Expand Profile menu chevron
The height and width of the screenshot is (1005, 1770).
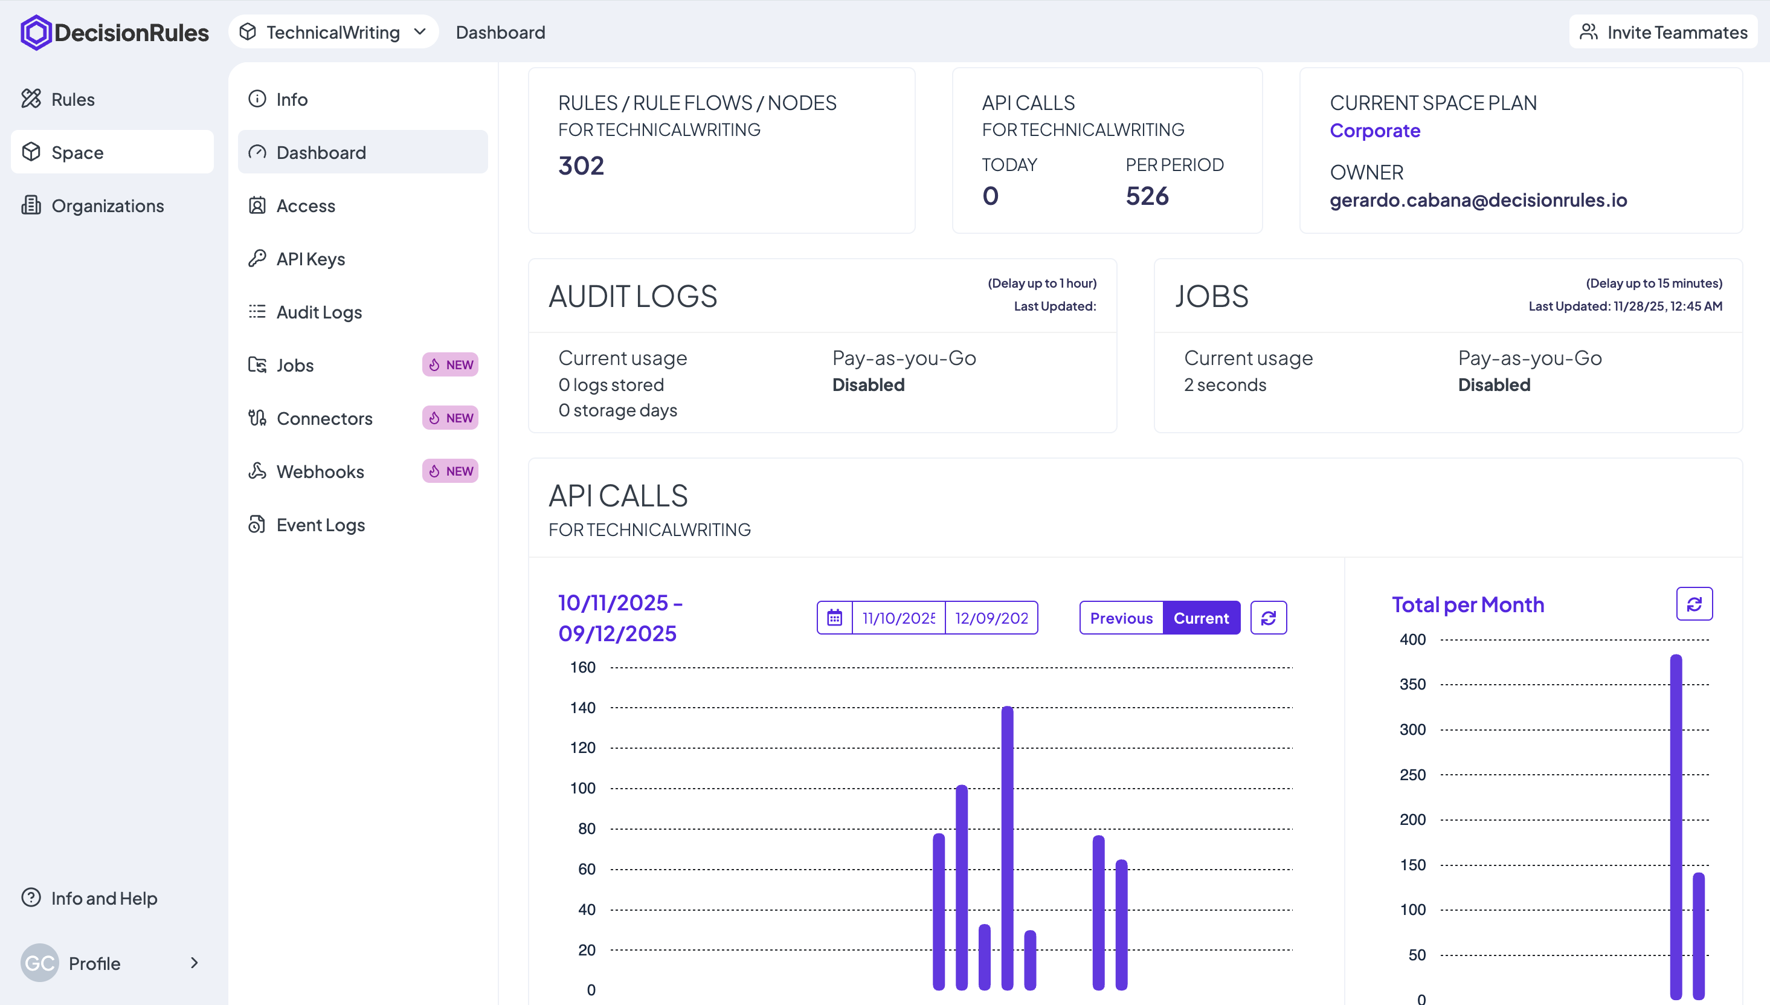pyautogui.click(x=194, y=963)
